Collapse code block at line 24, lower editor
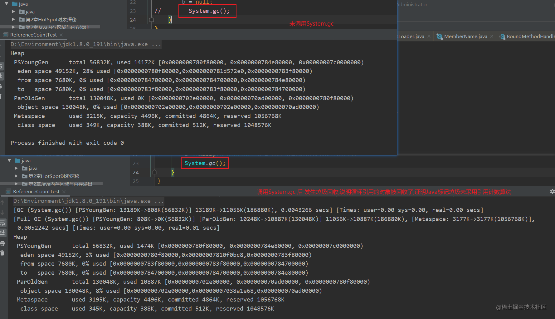 pyautogui.click(x=154, y=172)
